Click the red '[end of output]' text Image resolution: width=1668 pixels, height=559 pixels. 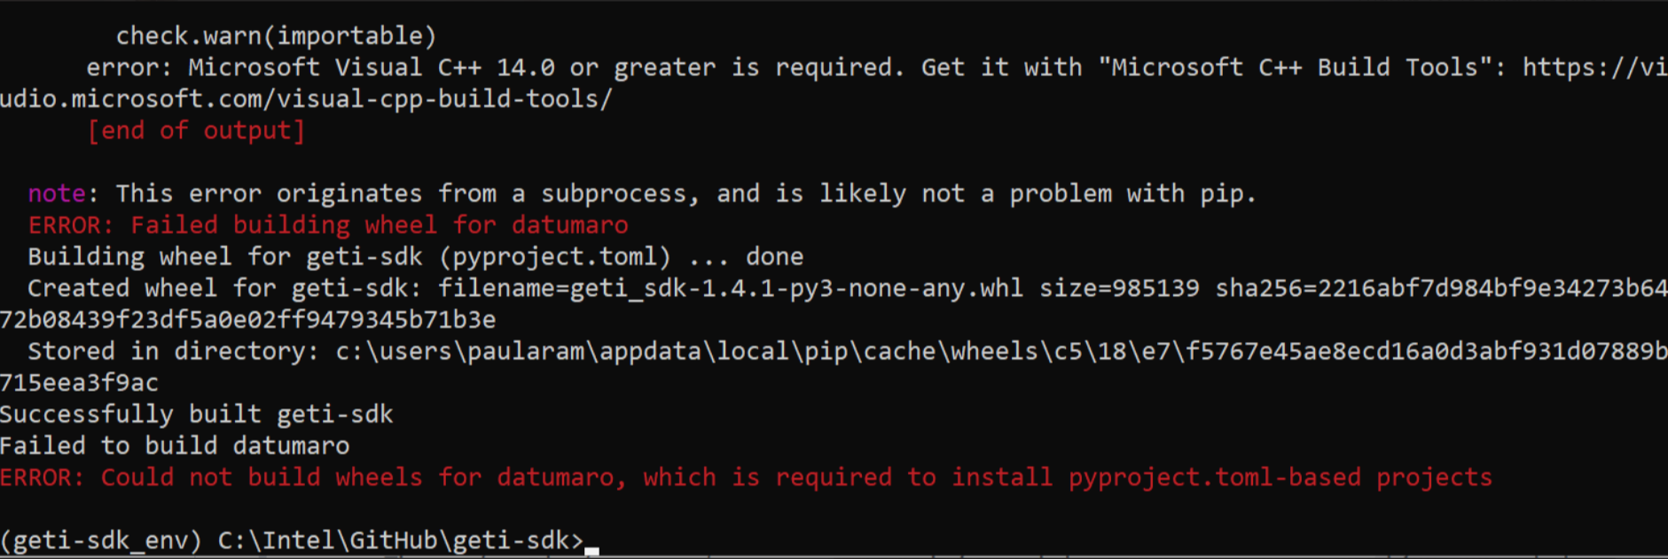coord(196,131)
